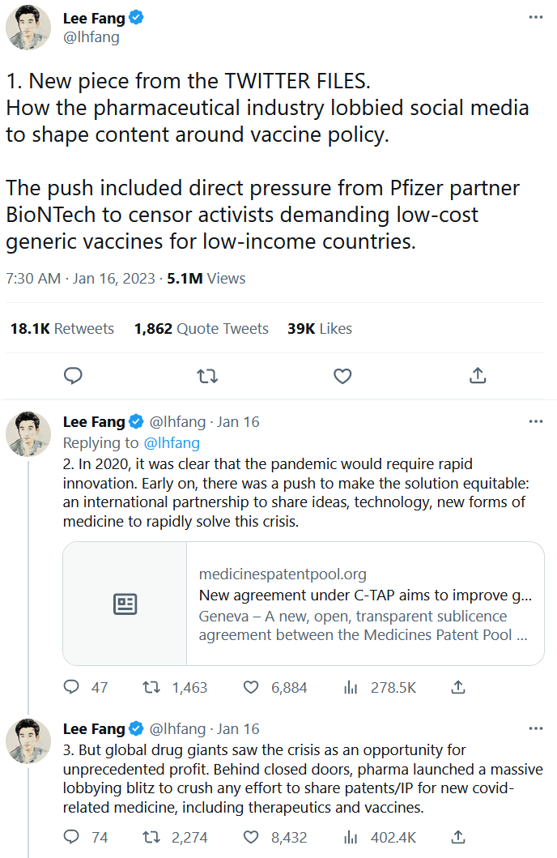Screen dimensions: 557x858
Task: Like the tweet with 8,432 likes
Action: click(252, 837)
